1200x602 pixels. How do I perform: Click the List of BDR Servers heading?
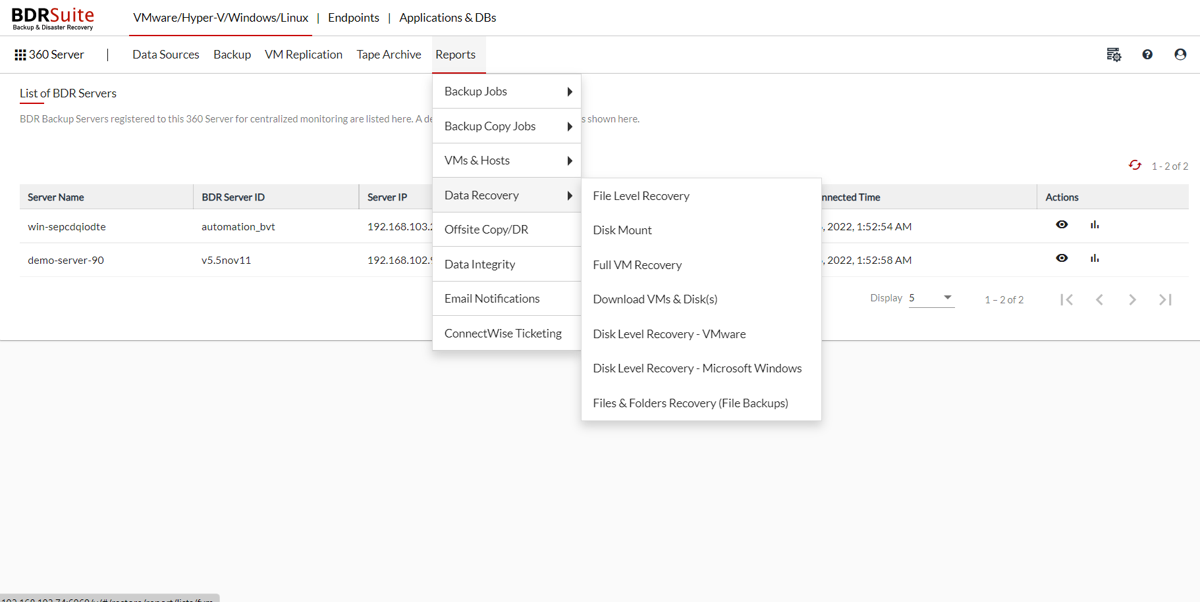point(68,93)
